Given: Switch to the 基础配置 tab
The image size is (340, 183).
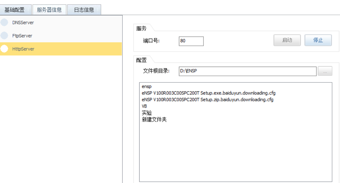Looking at the screenshot, I should [16, 10].
